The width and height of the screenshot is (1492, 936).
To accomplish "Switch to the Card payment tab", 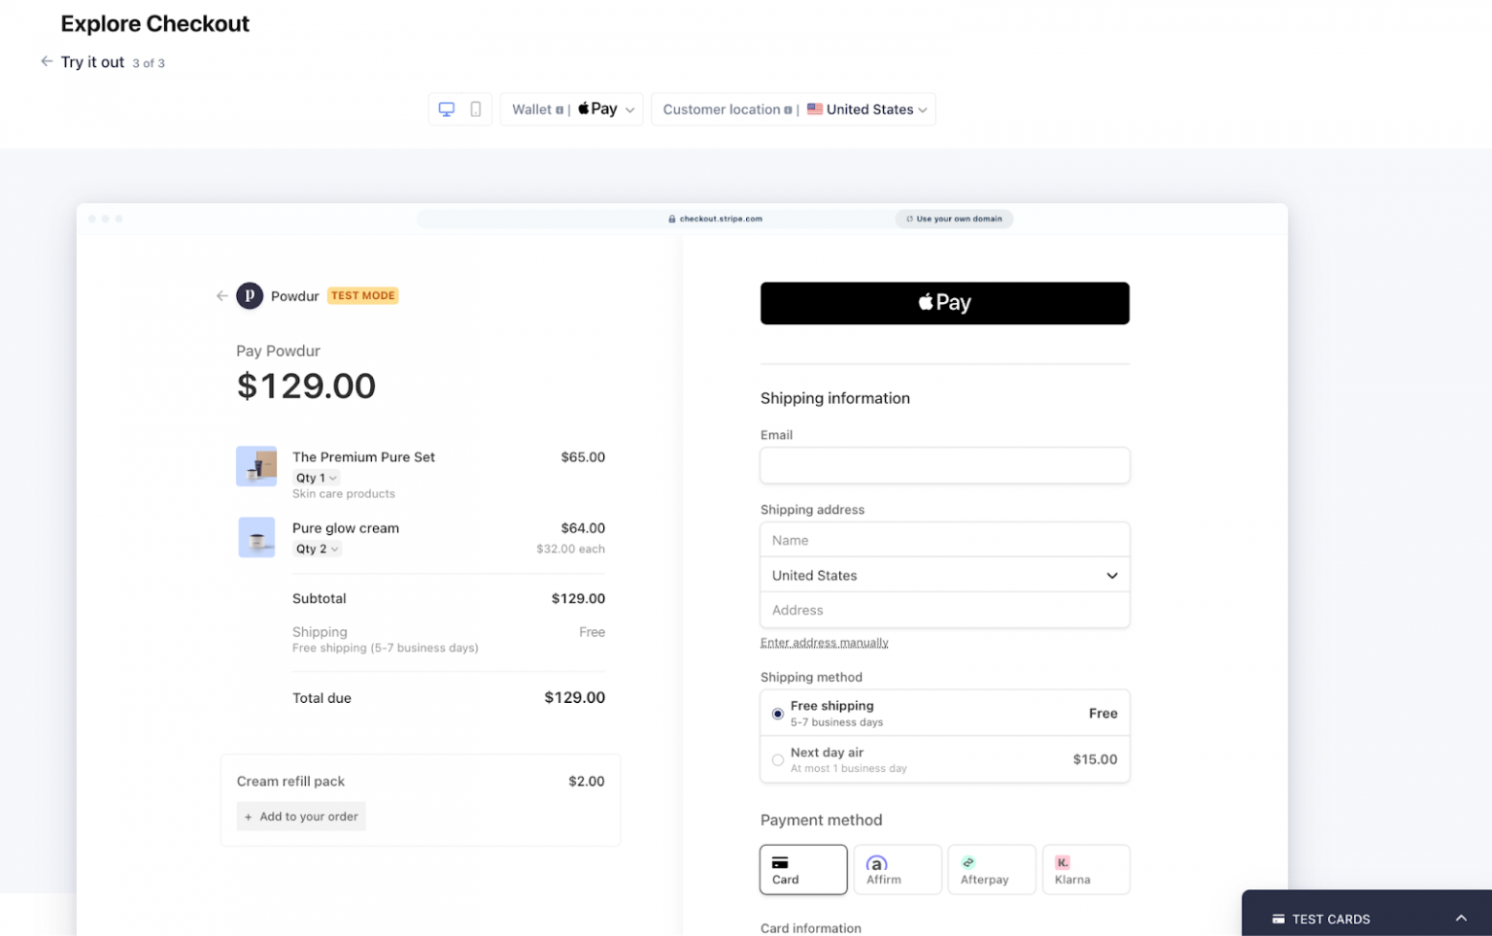I will [x=802, y=868].
